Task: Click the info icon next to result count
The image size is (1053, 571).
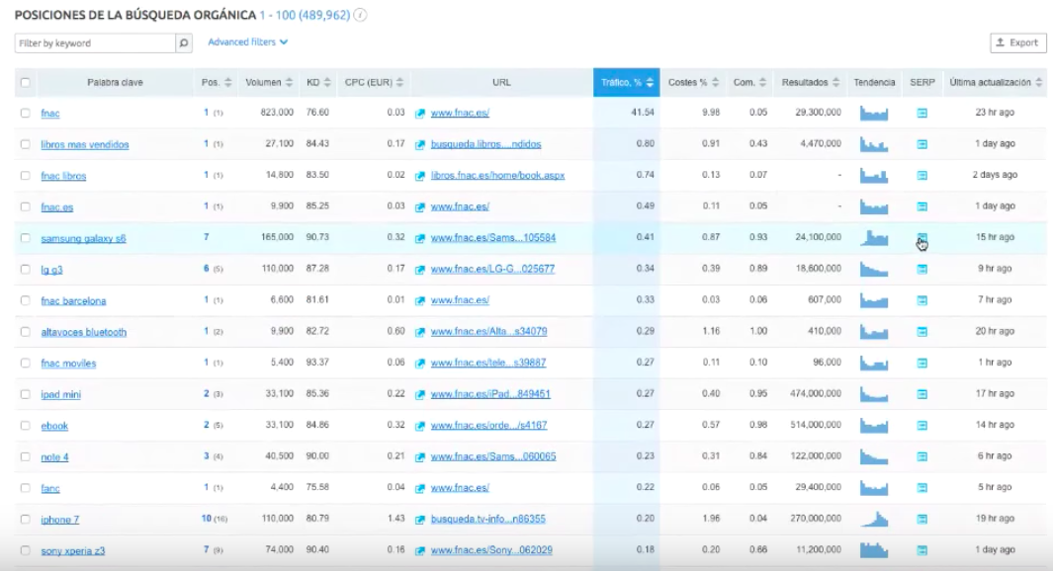Action: point(361,15)
